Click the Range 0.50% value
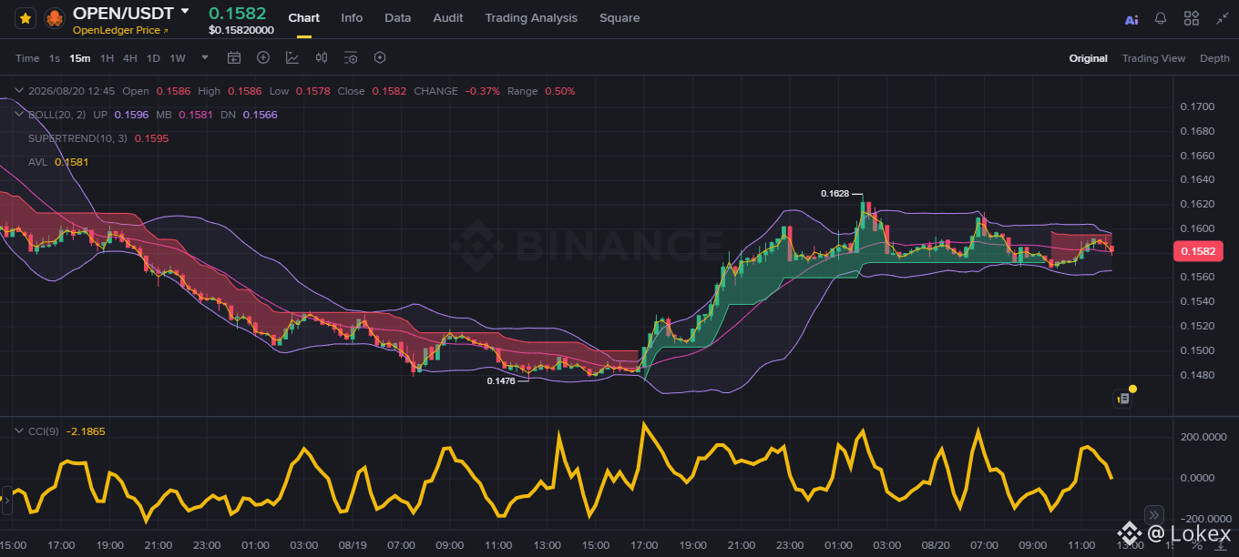Image resolution: width=1239 pixels, height=557 pixels. click(x=560, y=91)
